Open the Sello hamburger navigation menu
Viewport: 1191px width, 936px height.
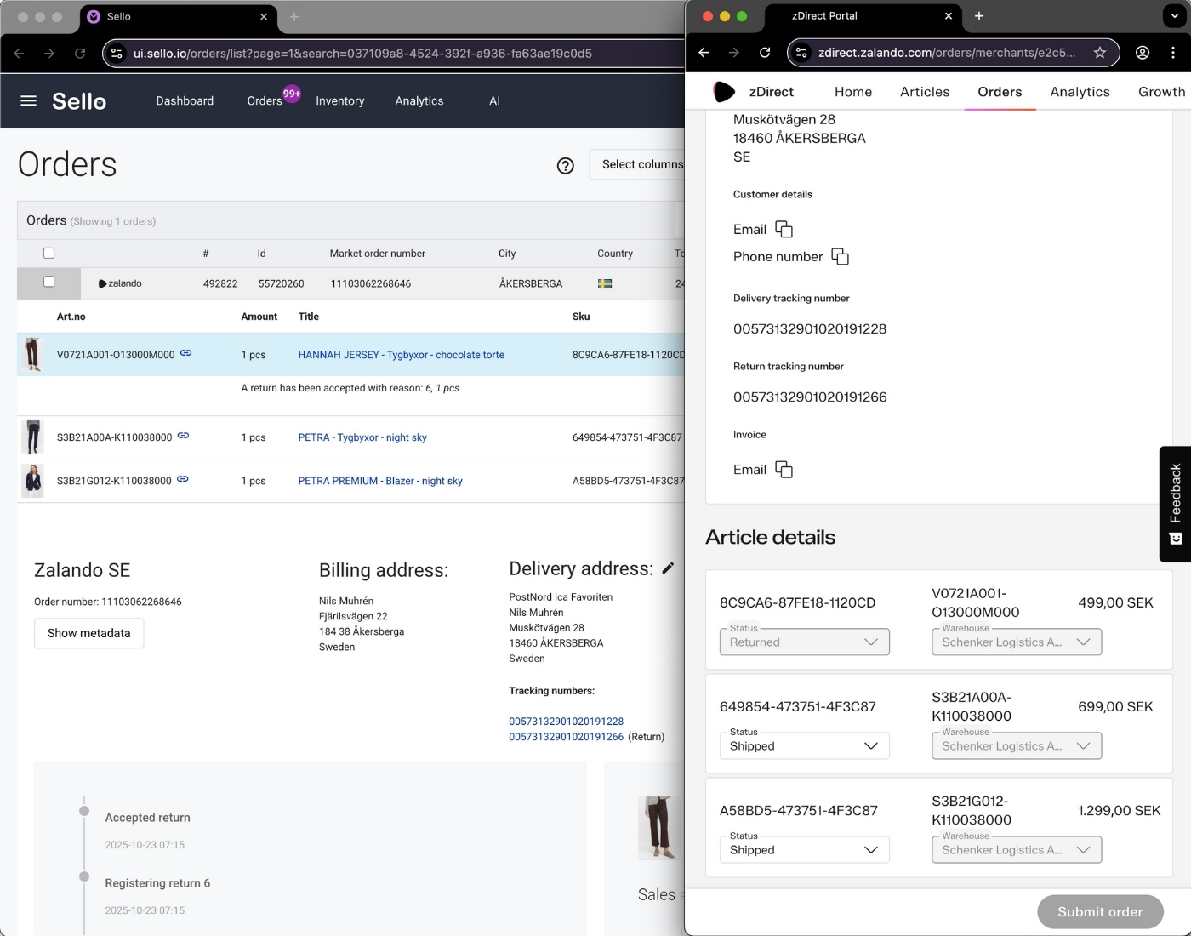tap(28, 100)
